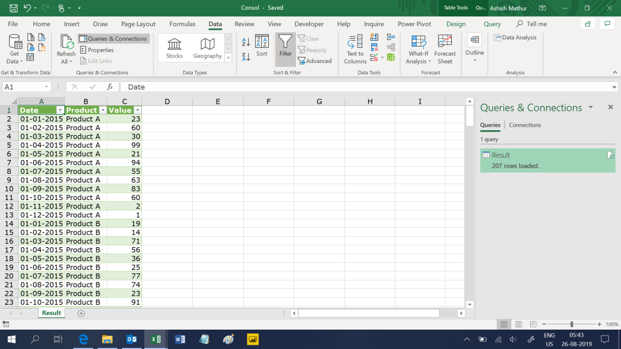This screenshot has width=621, height=349.
Task: Open Power BI from taskbar
Action: click(x=253, y=339)
